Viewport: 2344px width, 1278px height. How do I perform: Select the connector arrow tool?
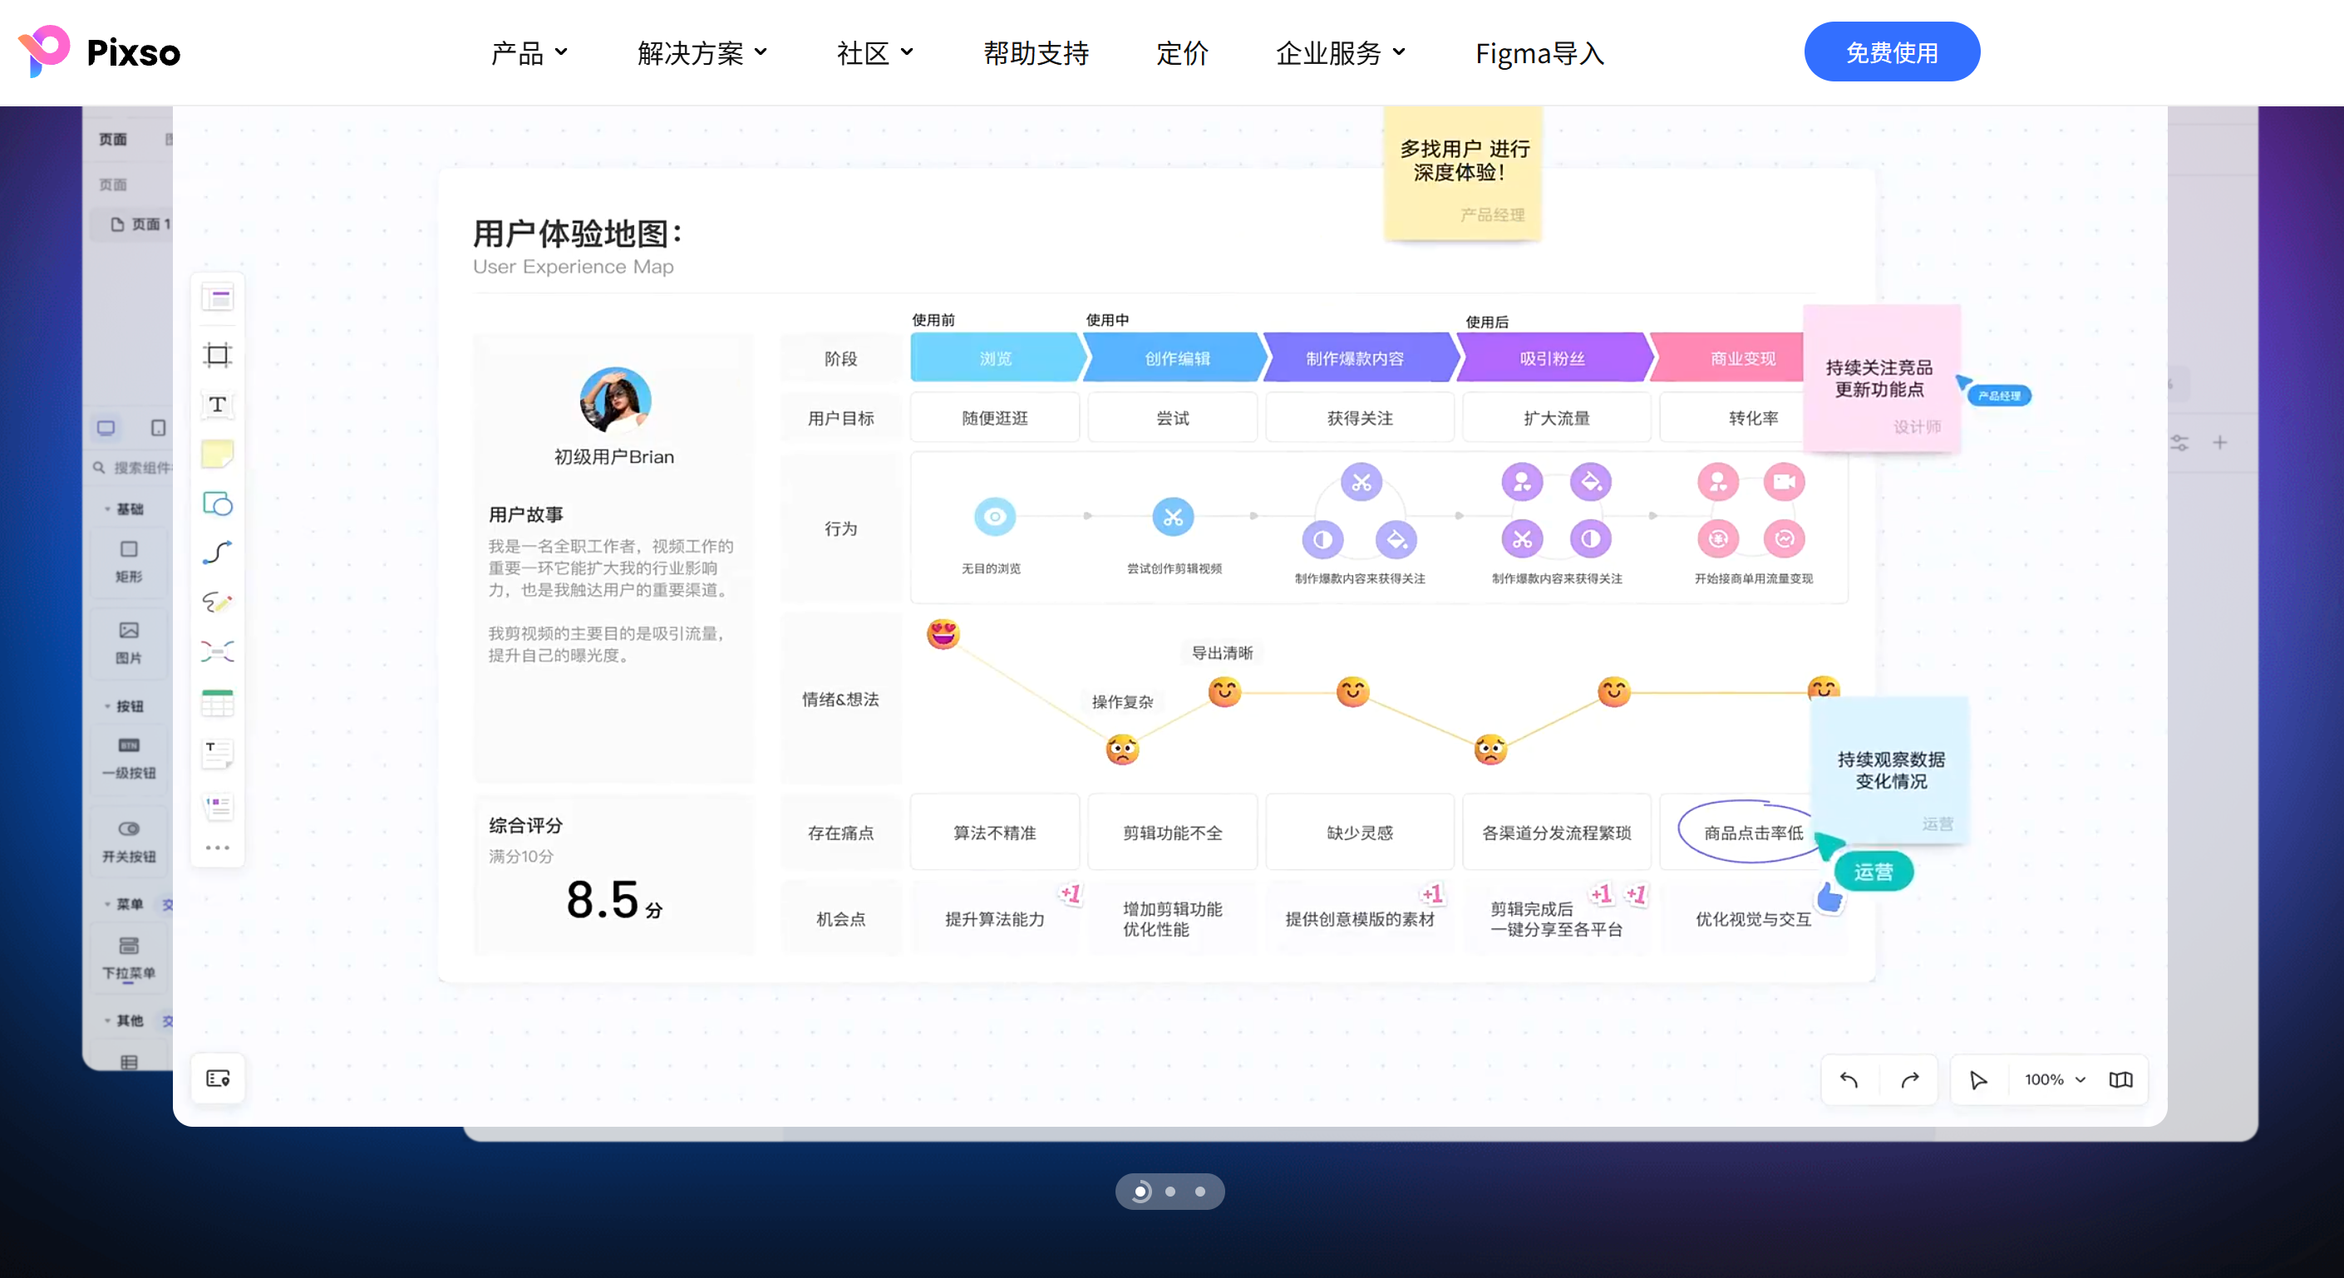coord(218,553)
